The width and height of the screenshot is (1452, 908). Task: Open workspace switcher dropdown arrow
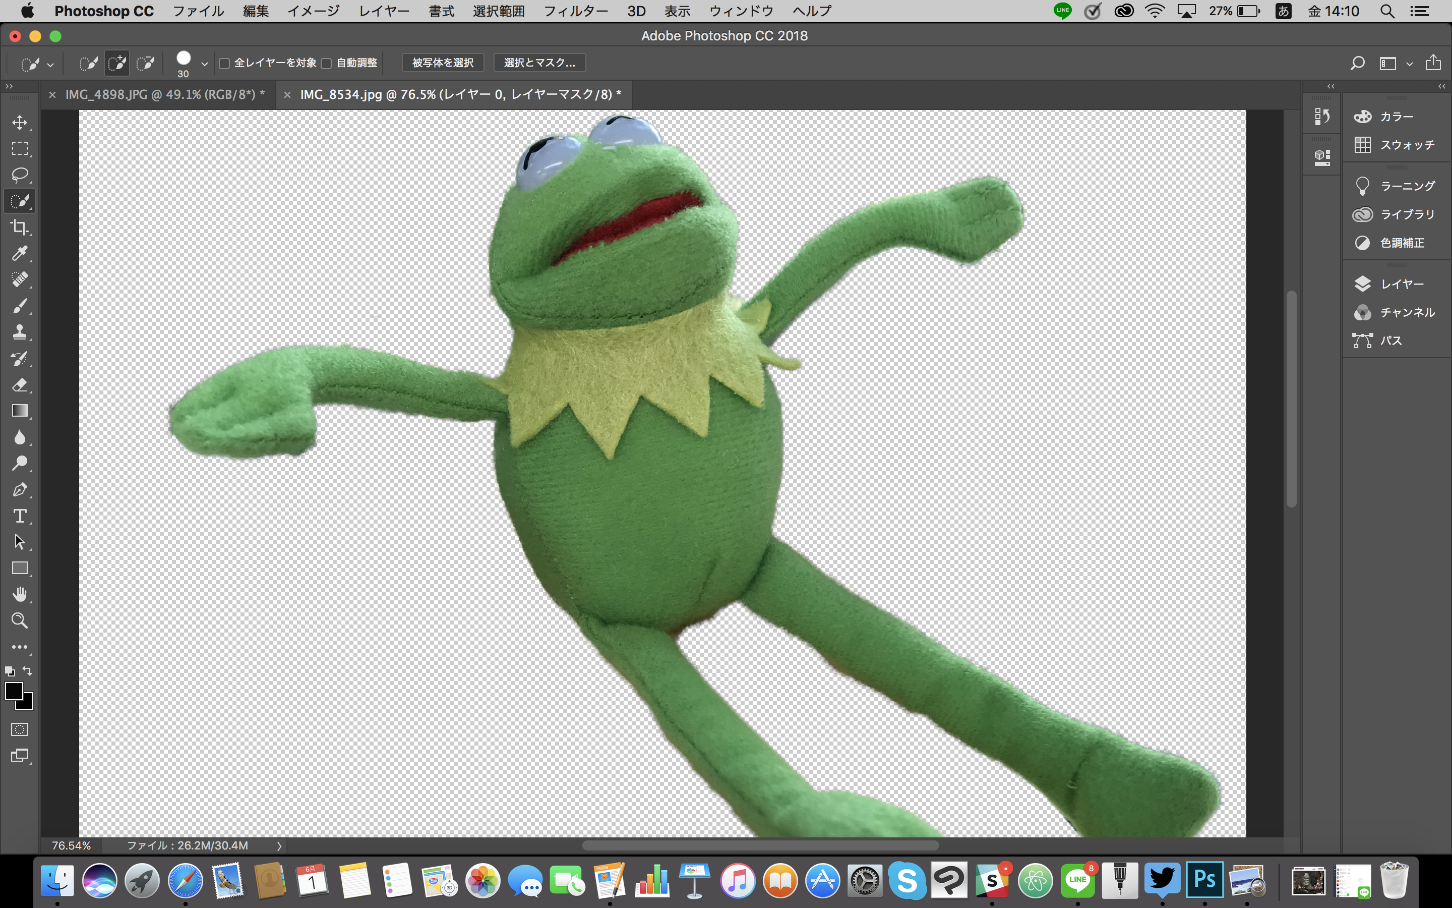click(1409, 64)
